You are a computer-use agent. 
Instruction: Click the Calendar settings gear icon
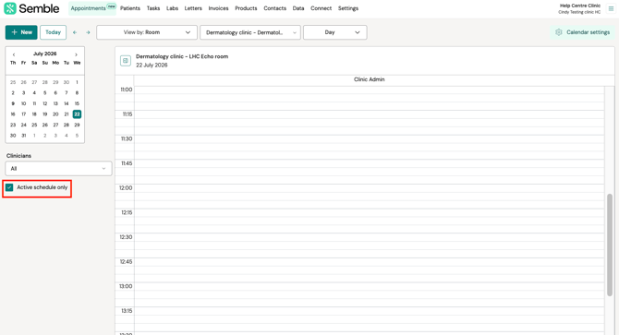pyautogui.click(x=559, y=32)
